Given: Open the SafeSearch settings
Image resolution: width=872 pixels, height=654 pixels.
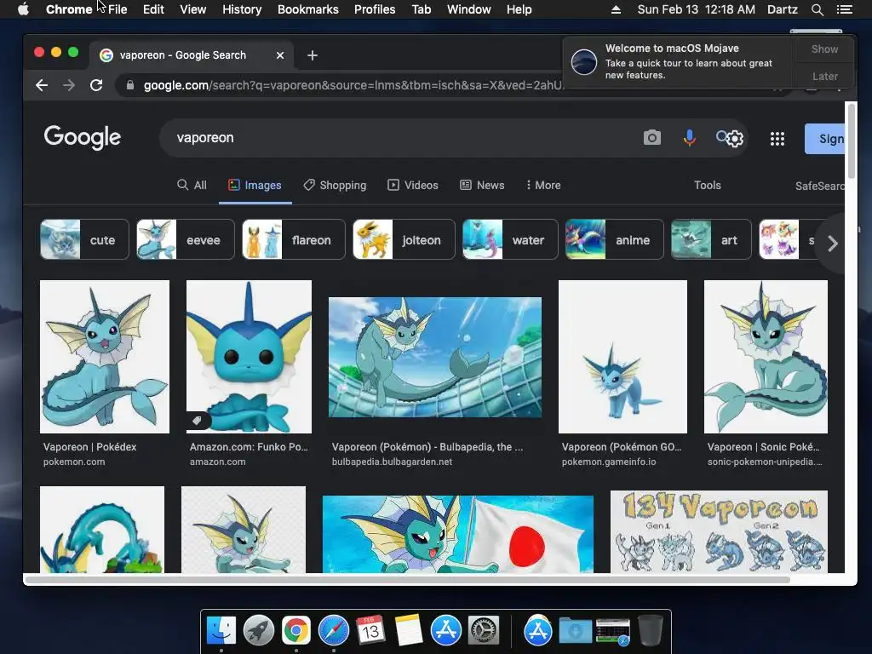Looking at the screenshot, I should (820, 186).
